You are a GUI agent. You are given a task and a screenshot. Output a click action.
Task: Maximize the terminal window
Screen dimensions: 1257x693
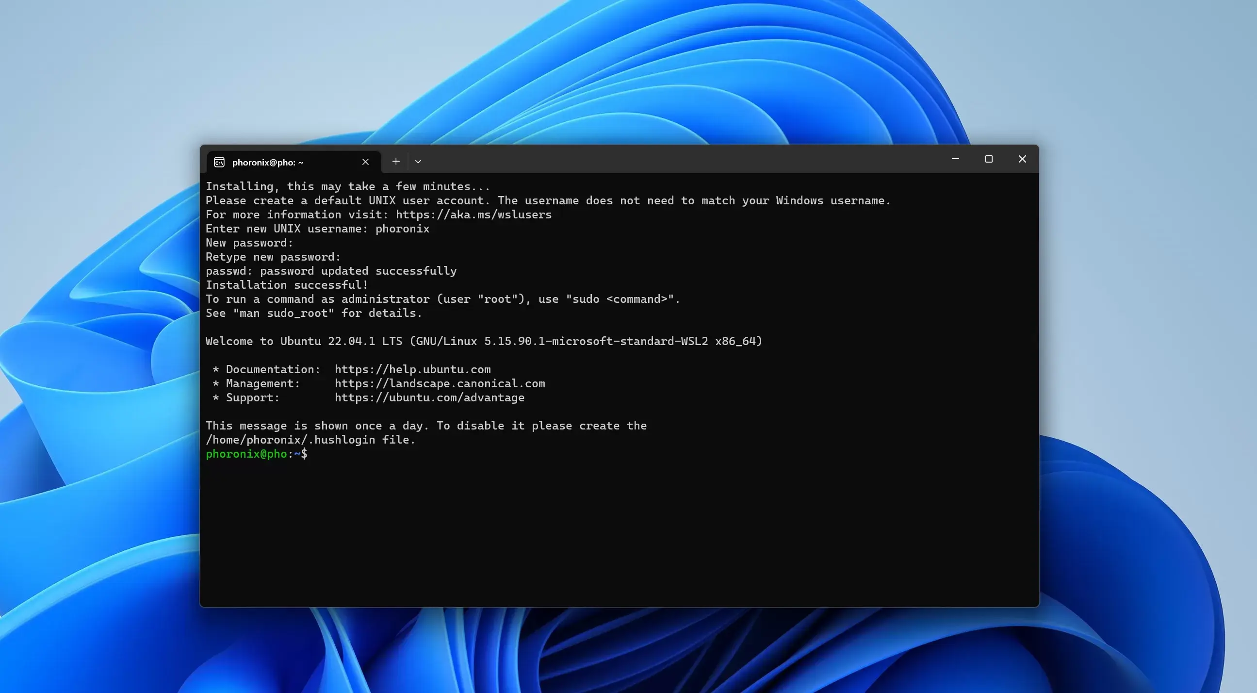tap(989, 159)
